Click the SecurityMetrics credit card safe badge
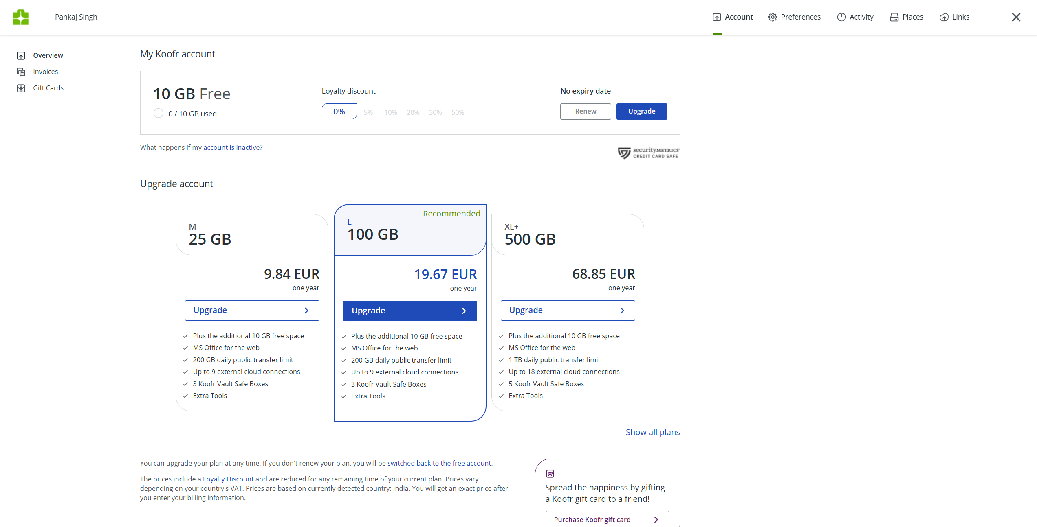This screenshot has height=527, width=1037. click(648, 153)
